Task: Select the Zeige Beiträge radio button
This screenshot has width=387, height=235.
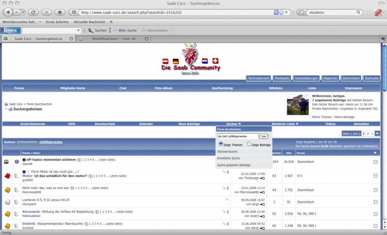Action: [x=249, y=144]
